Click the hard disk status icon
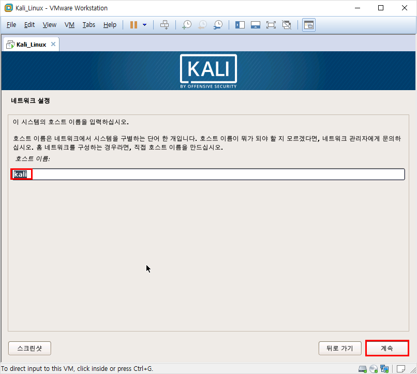 tap(363, 369)
